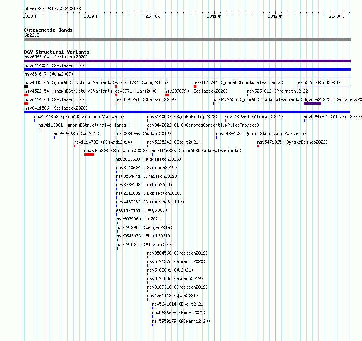Open nsv4343506 (gnomADStructuralVariants) label
The width and height of the screenshot is (362, 341).
70,82
